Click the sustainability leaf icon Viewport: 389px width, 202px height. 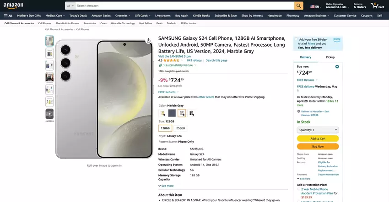(160, 65)
